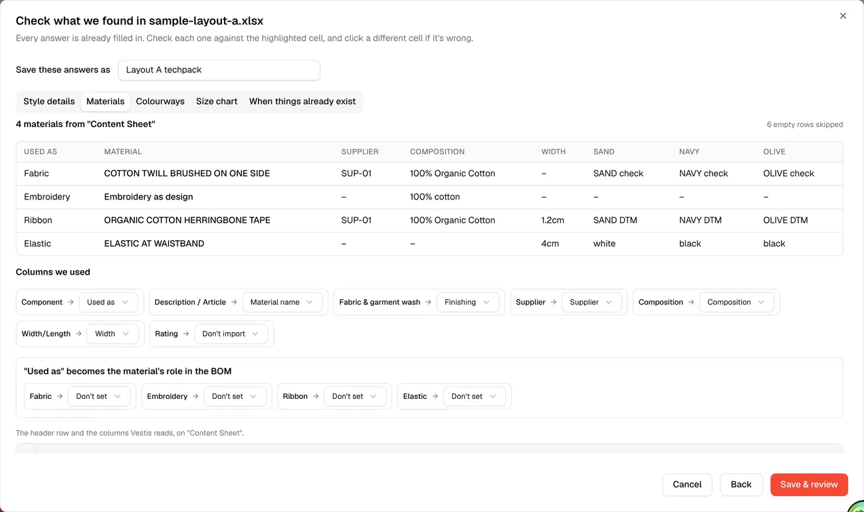Click 'ORGANIC COTTON HERRINGBONE TAPE' material cell
864x512 pixels.
tap(187, 220)
